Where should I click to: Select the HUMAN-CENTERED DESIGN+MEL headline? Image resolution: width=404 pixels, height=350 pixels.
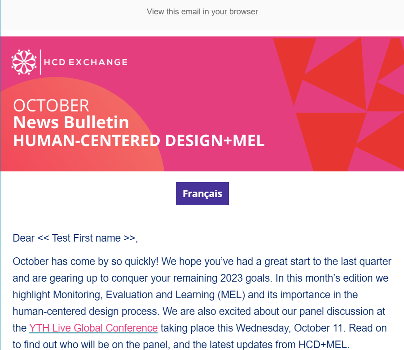click(139, 141)
